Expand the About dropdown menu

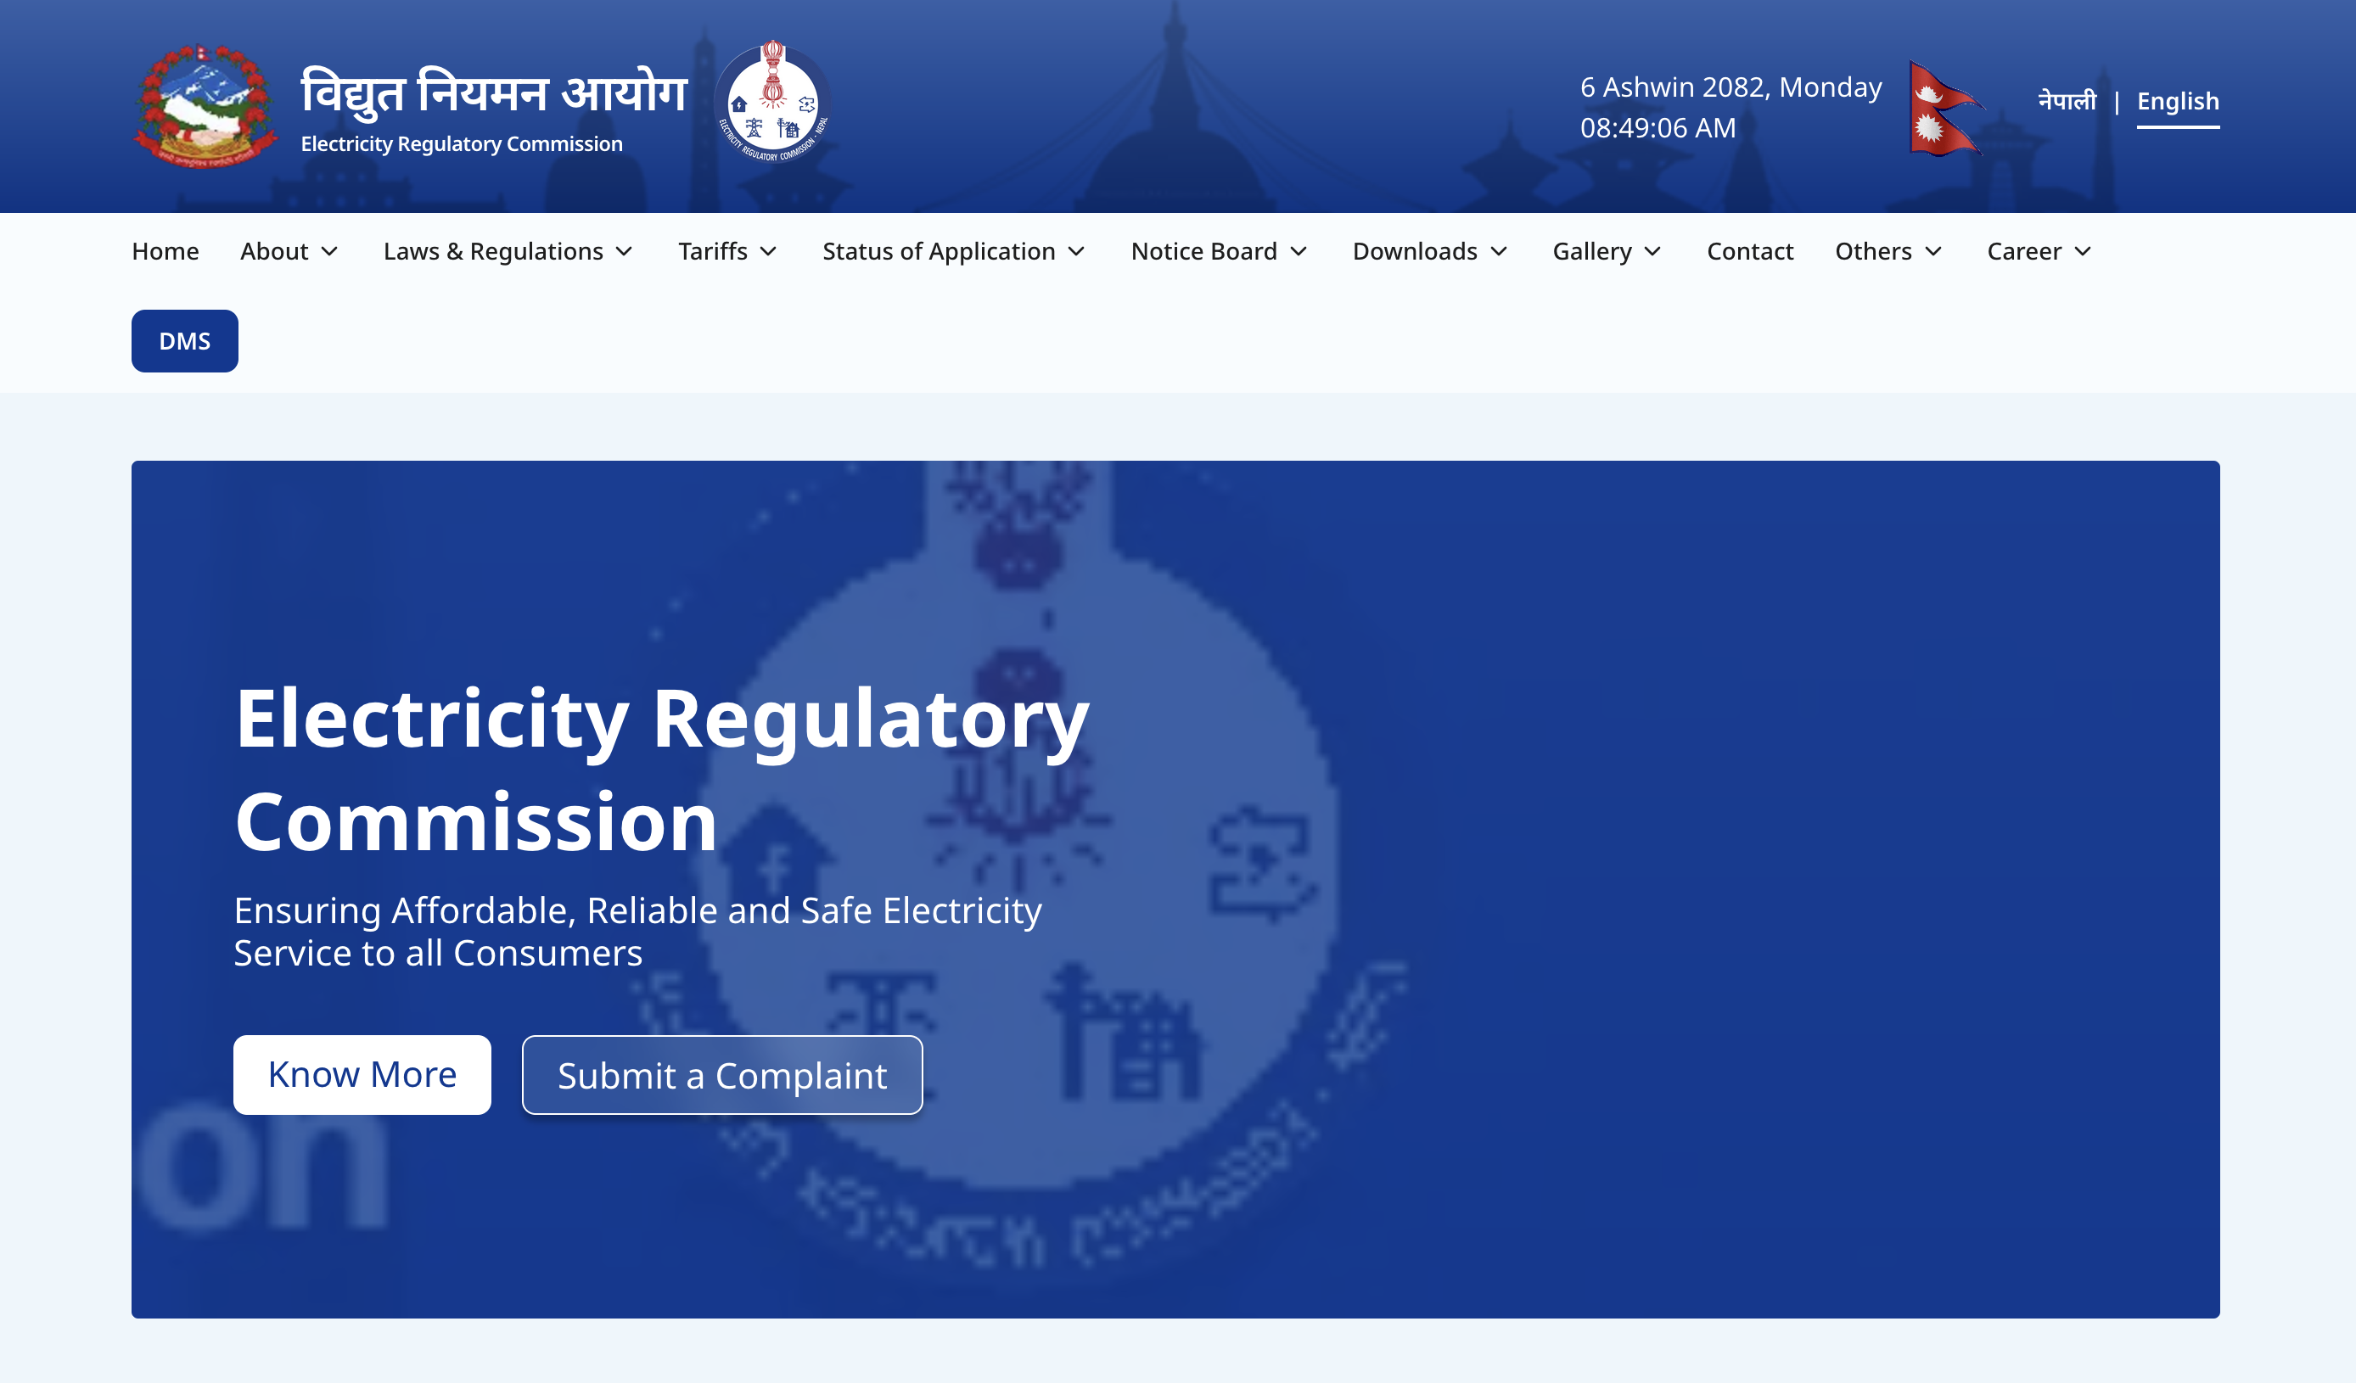pyautogui.click(x=289, y=251)
